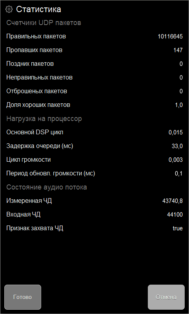Click the Доля хороших пакетов value 1,0
This screenshot has width=189, height=314.
[x=179, y=105]
